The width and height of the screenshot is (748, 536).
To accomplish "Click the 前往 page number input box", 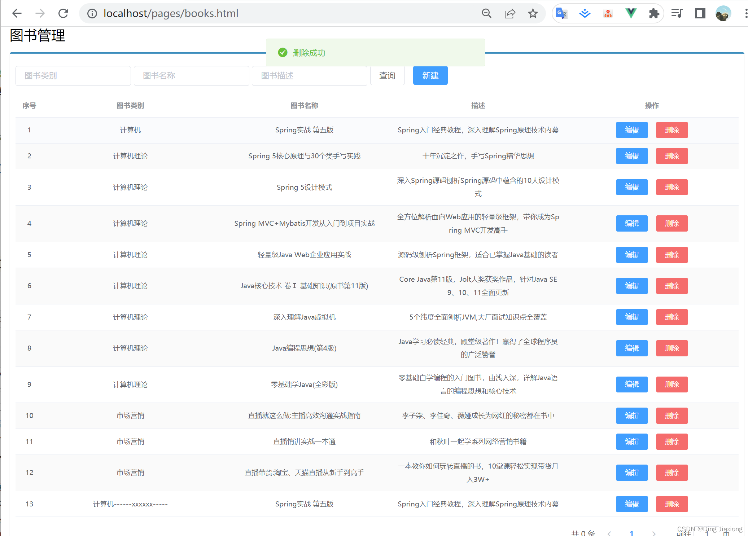I will coord(707,533).
